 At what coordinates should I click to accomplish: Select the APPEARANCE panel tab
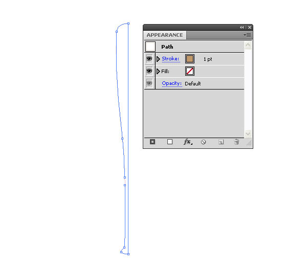tap(165, 35)
